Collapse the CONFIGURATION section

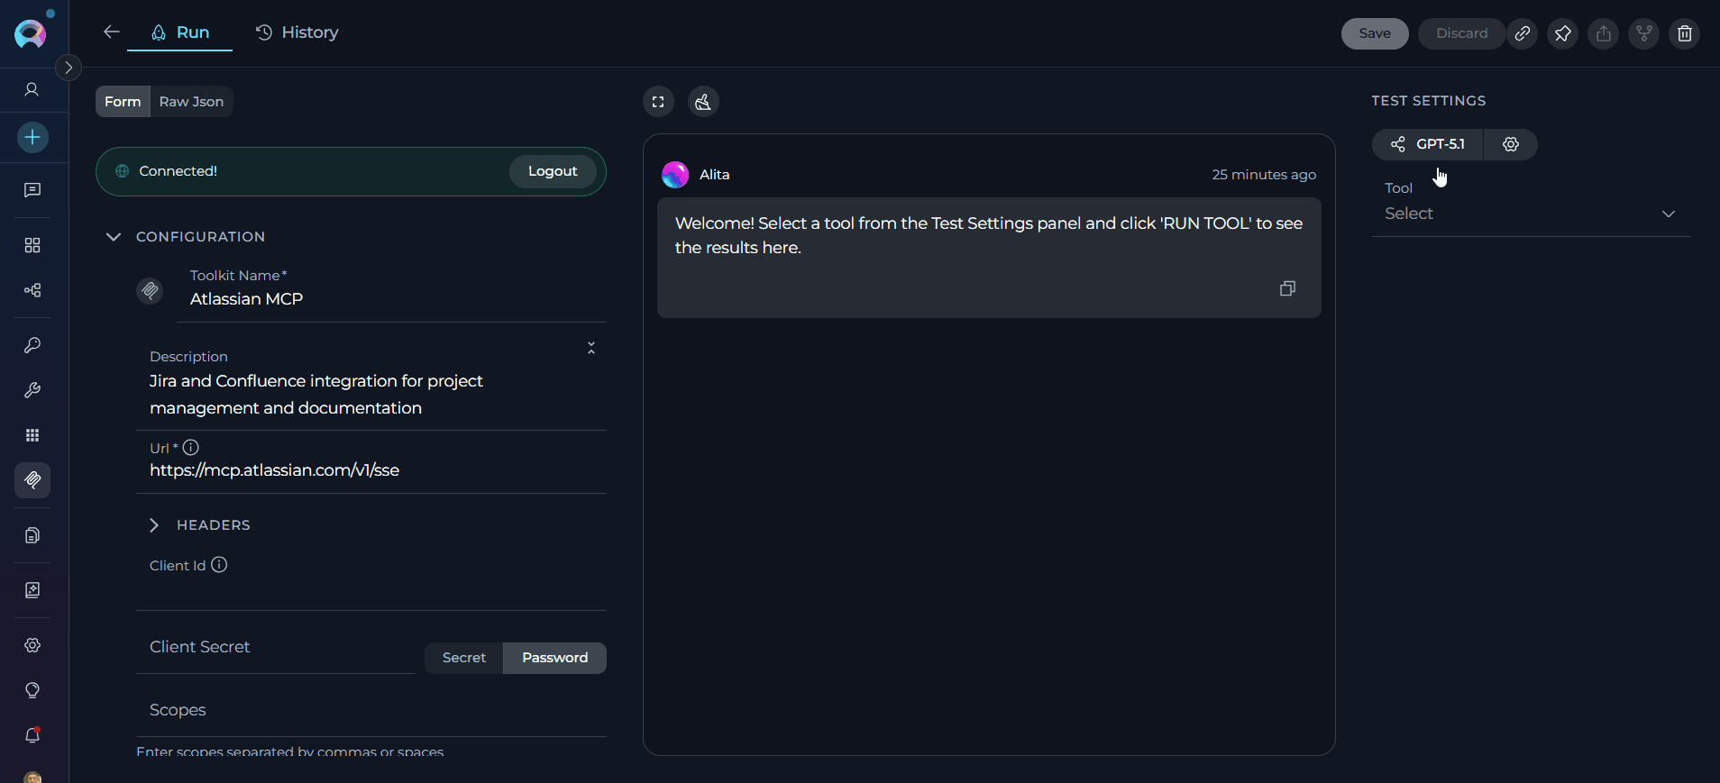114,237
